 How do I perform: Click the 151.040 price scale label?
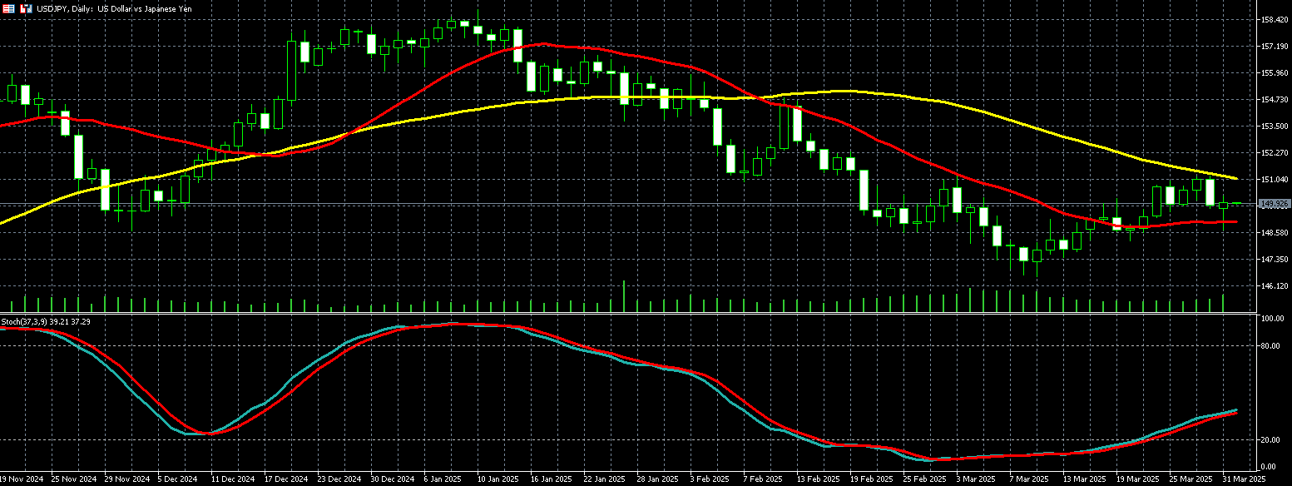(x=1275, y=179)
